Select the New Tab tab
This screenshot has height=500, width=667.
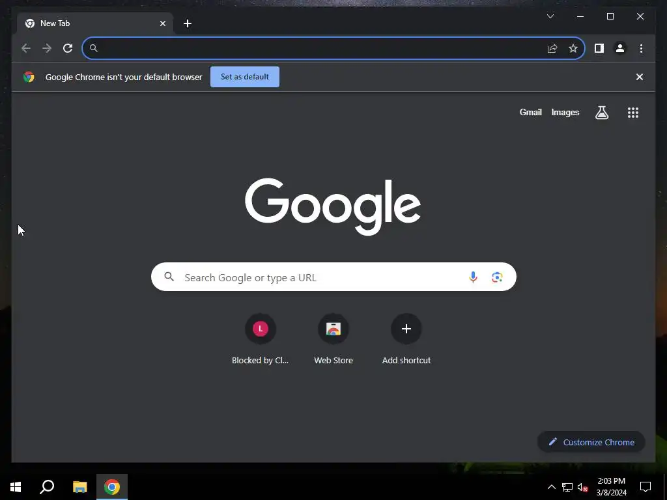click(95, 23)
